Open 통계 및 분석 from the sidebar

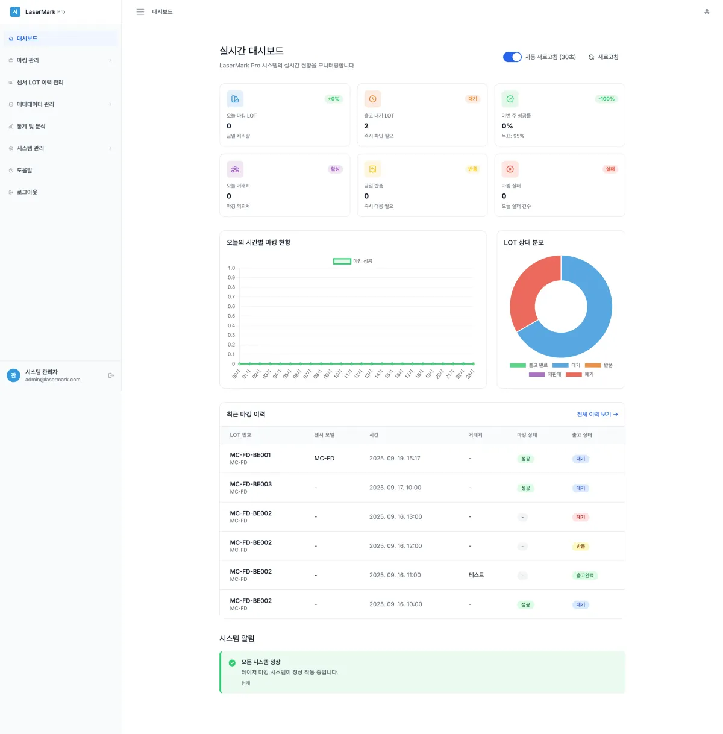[31, 127]
